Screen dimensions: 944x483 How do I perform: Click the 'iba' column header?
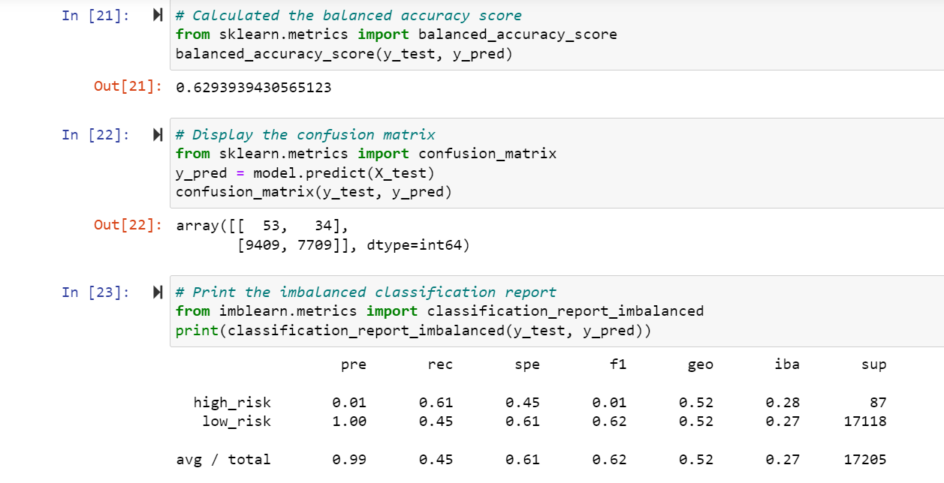tap(786, 365)
